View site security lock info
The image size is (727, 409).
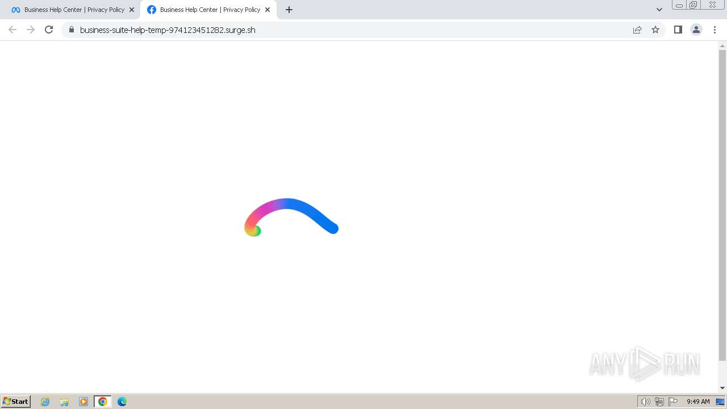pos(71,30)
